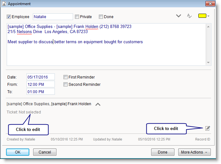The image size is (221, 164).
Task: Open the yellow color label dropdown
Action: click(204, 16)
